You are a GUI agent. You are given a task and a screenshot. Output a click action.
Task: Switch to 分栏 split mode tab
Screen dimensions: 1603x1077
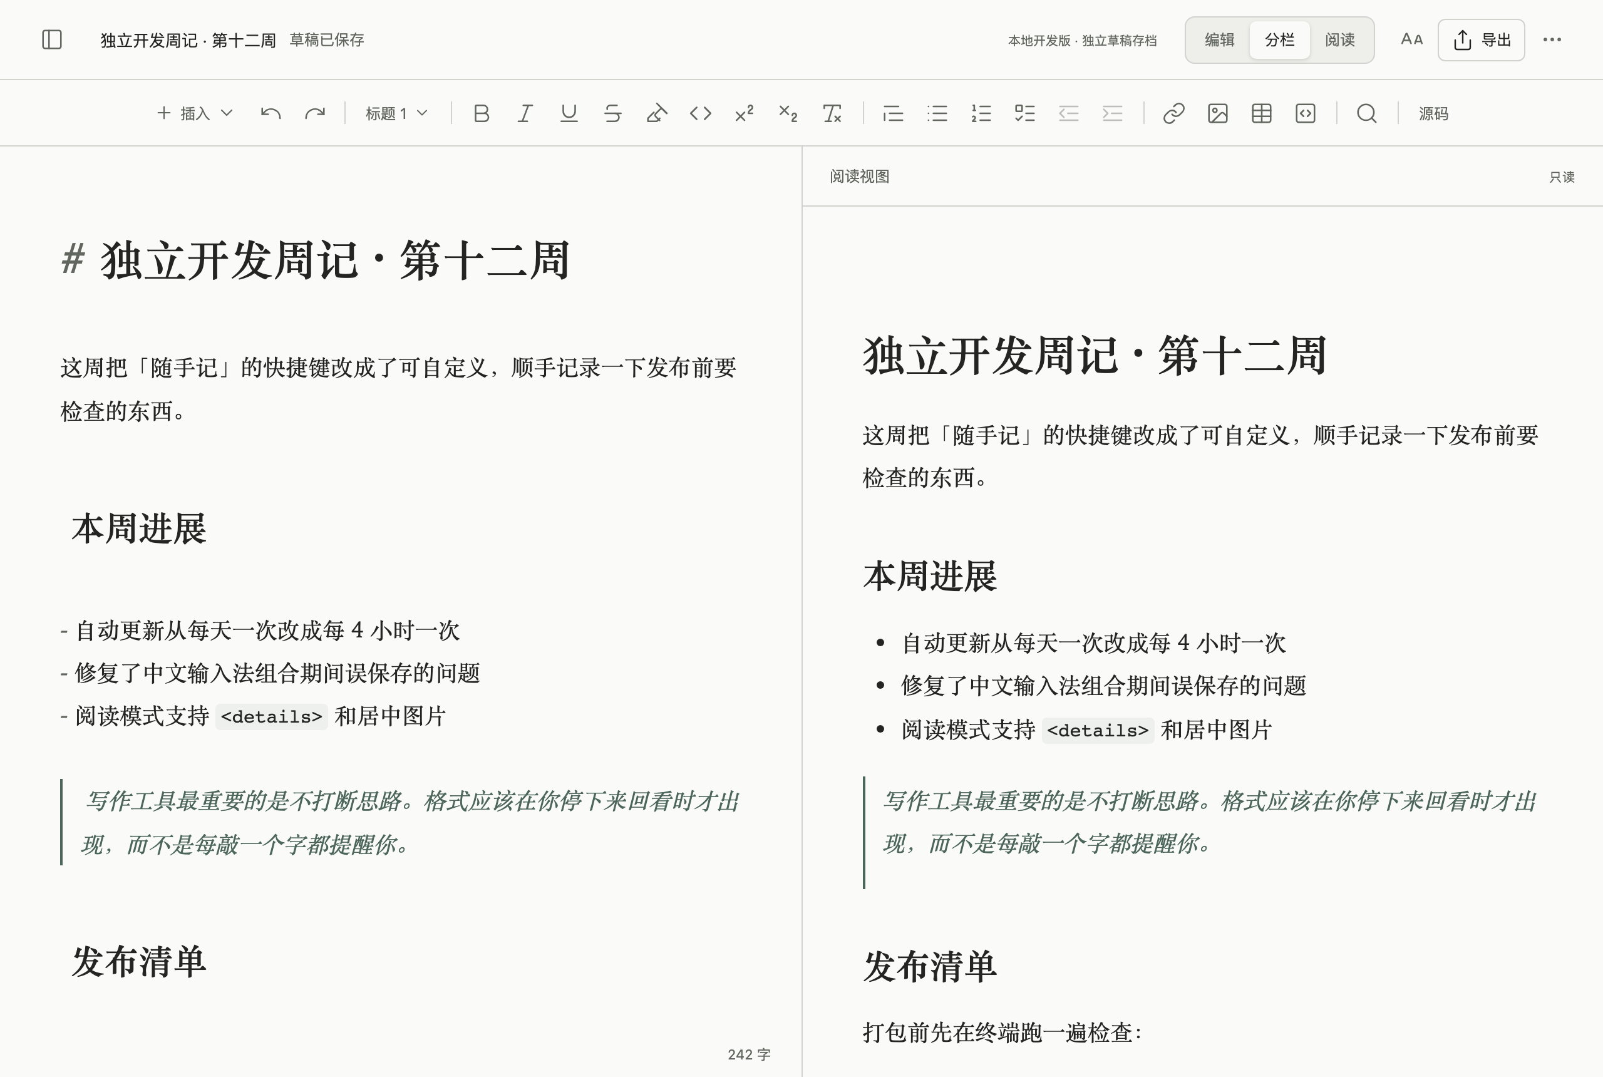pyautogui.click(x=1279, y=40)
